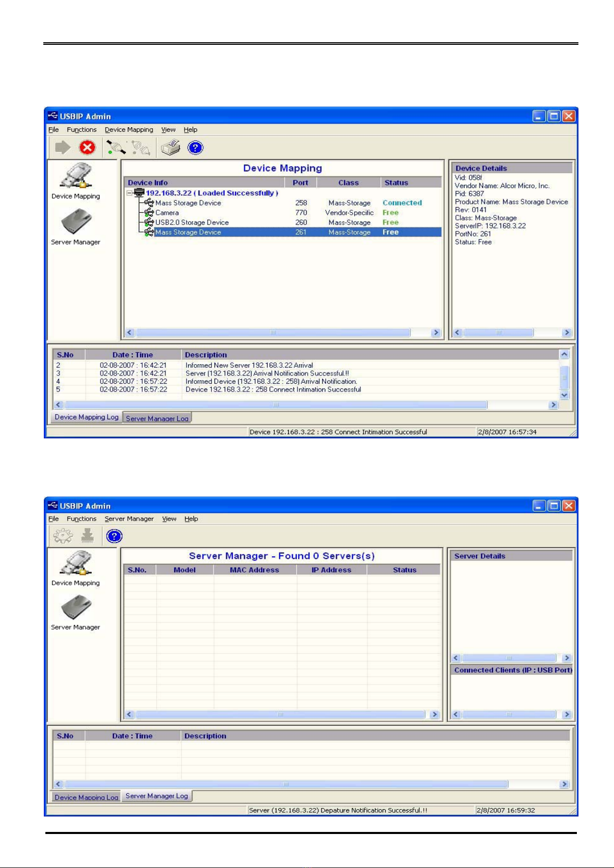
Task: Open Functions menu in Server Manager window
Action: 81,519
